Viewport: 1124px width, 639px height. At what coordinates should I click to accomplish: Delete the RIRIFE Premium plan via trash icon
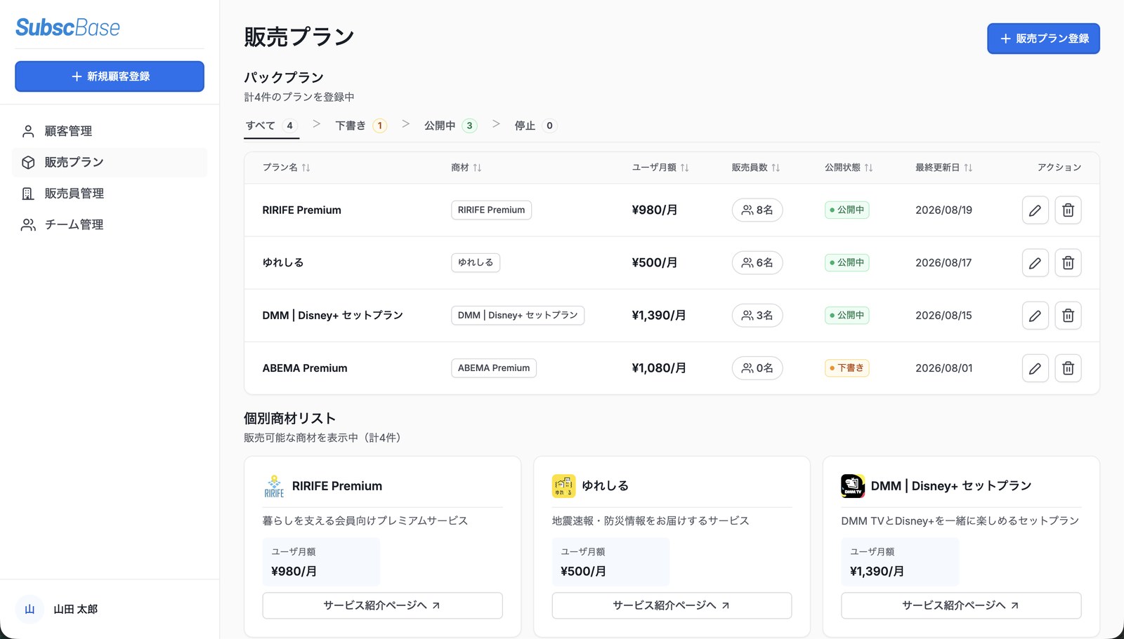pos(1068,210)
